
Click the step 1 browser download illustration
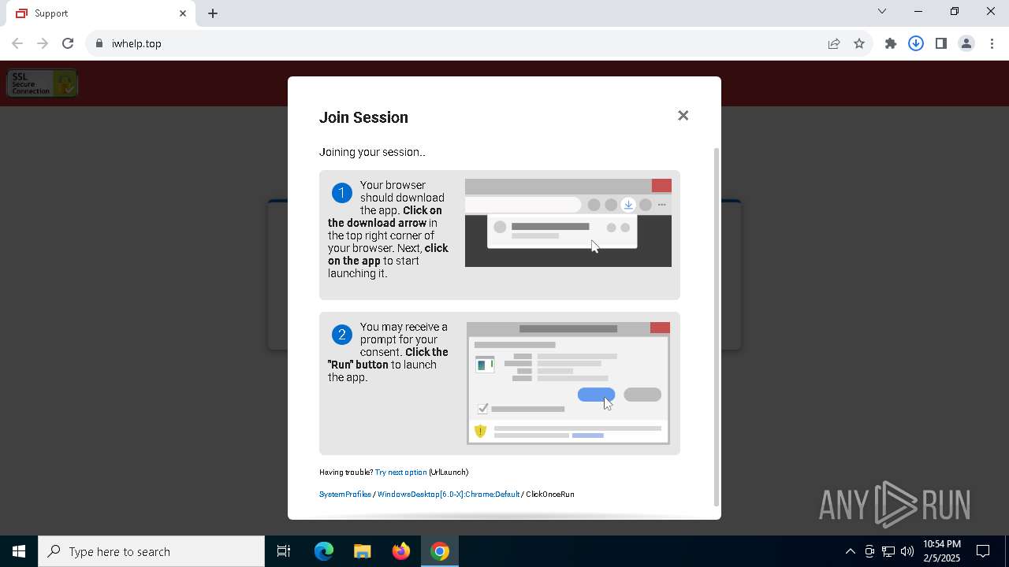[568, 223]
